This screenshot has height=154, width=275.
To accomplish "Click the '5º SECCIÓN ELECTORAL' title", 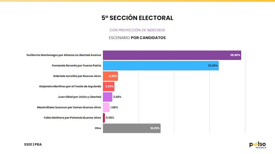I will pyautogui.click(x=137, y=18).
